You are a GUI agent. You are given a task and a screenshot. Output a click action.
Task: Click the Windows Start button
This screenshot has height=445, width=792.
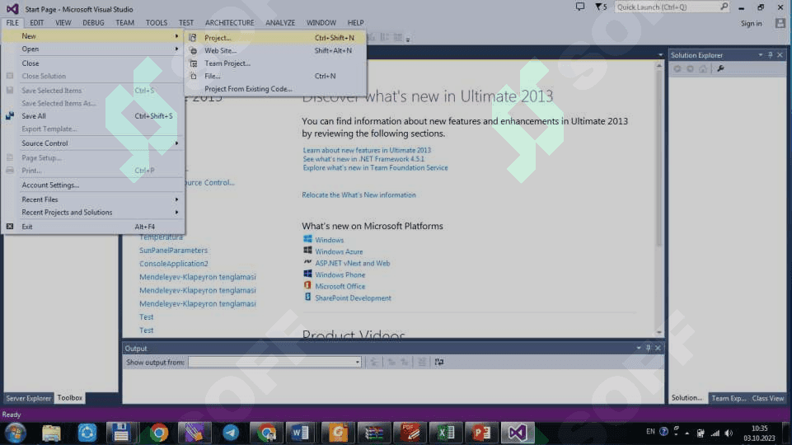15,433
